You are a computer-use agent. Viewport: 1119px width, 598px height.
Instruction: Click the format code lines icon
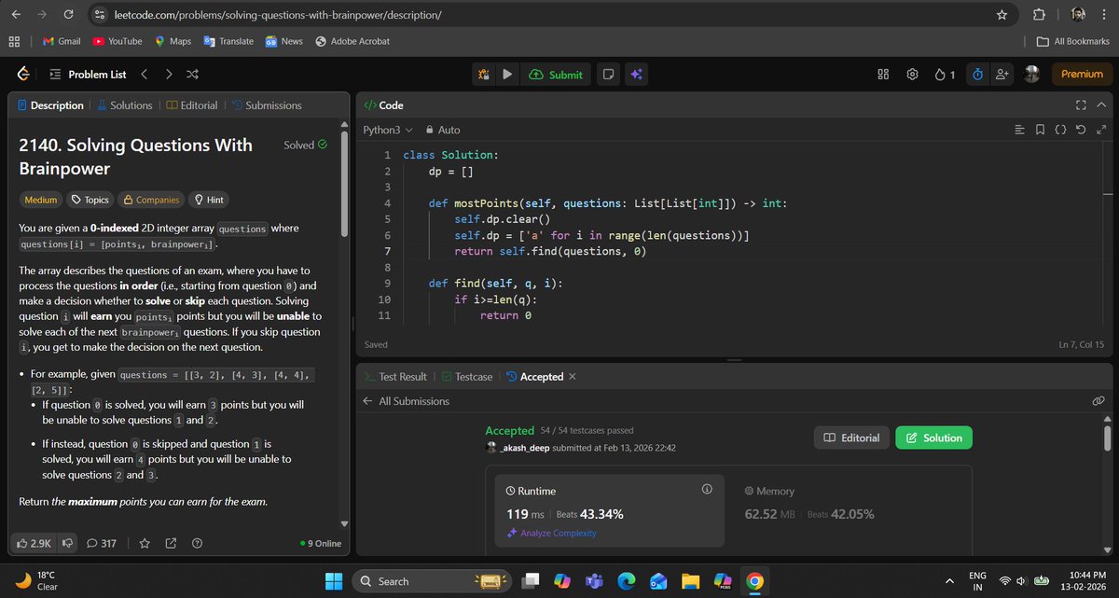(x=1019, y=130)
